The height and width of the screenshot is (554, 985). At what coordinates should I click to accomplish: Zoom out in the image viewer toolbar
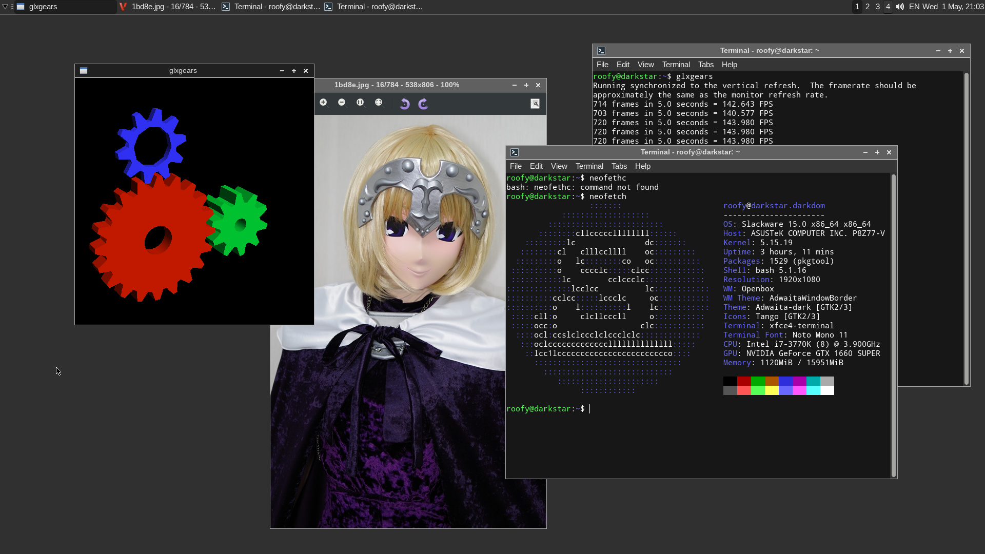point(342,103)
